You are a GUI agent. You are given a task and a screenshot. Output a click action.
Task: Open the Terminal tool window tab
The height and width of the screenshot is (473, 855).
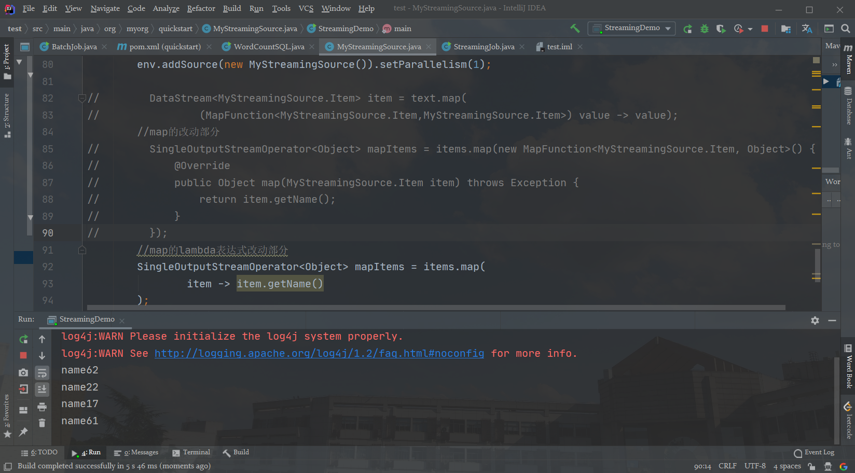pyautogui.click(x=191, y=453)
